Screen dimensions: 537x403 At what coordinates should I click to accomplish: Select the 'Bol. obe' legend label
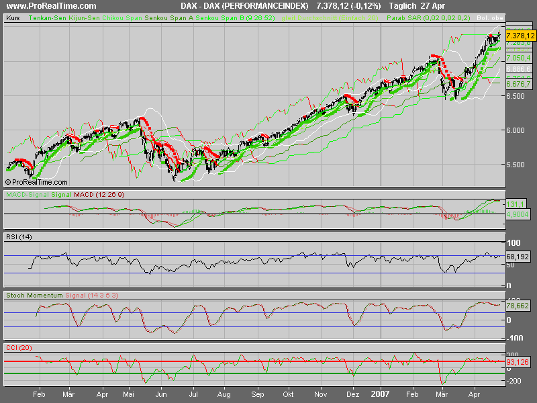(x=490, y=18)
